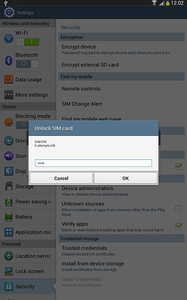Toggle the Wi-Fi switch off
The height and width of the screenshot is (300, 187).
click(x=28, y=42)
